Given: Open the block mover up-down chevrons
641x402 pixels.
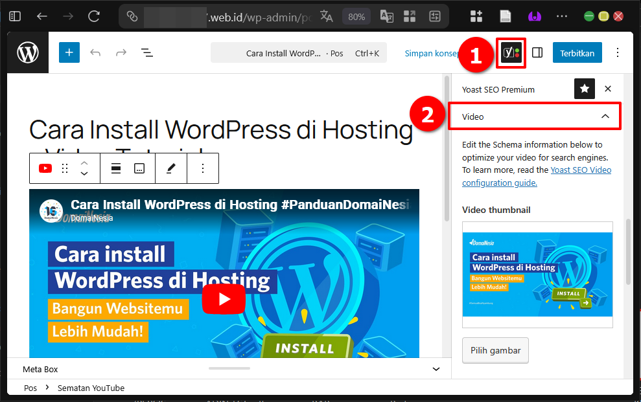Looking at the screenshot, I should pos(84,168).
